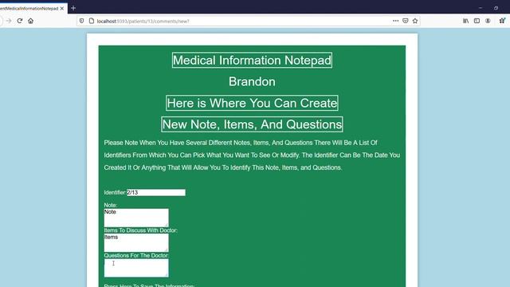The width and height of the screenshot is (510, 287).
Task: Click the New Note, Items, And Questions heading
Action: pos(252,124)
